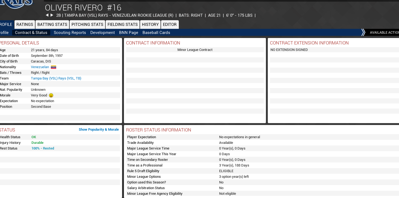
Task: Click the Venezuelan nationality link
Action: pyautogui.click(x=40, y=67)
